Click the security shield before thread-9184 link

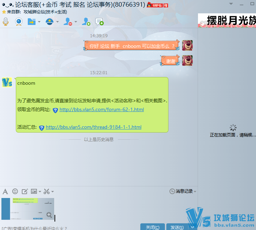pyautogui.click(x=41, y=128)
